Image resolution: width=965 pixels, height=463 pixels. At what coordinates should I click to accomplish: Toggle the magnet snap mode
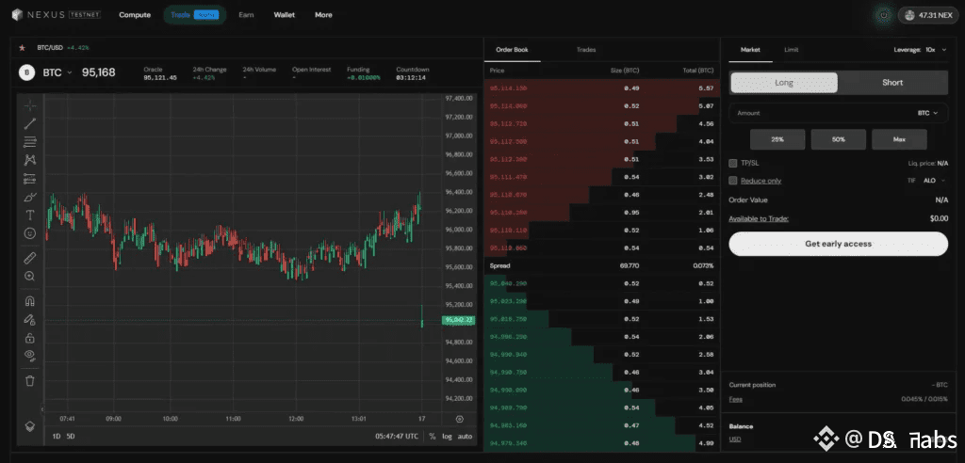29,301
